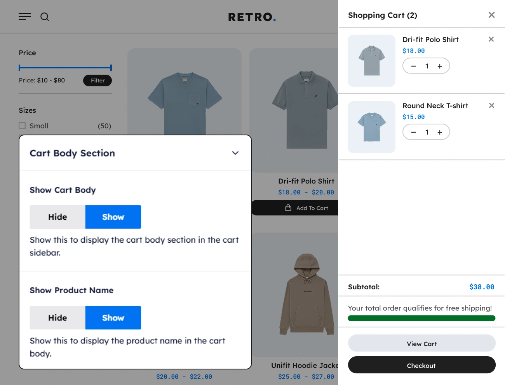This screenshot has width=505, height=385.
Task: Remove Round Neck T-shirt from cart
Action: point(491,105)
